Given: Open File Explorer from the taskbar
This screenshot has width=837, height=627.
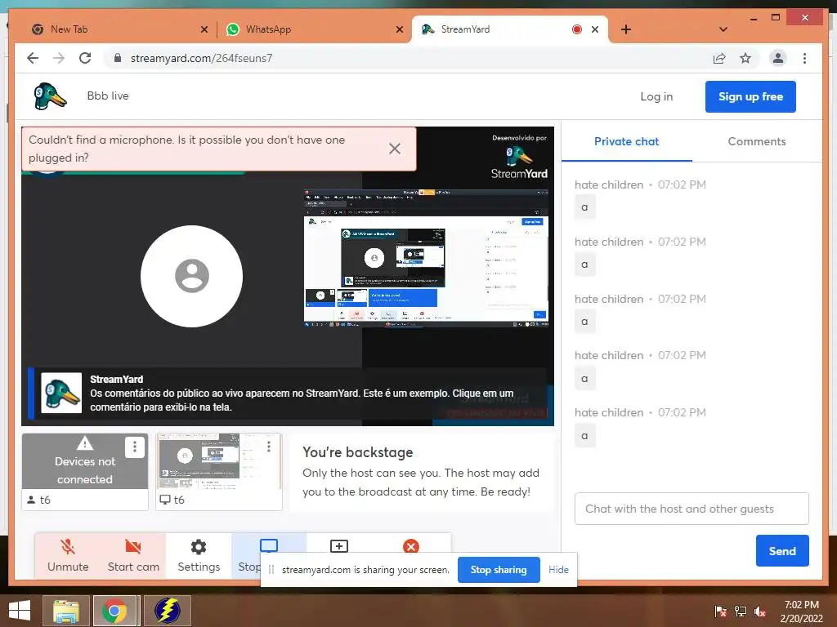Looking at the screenshot, I should pos(65,611).
